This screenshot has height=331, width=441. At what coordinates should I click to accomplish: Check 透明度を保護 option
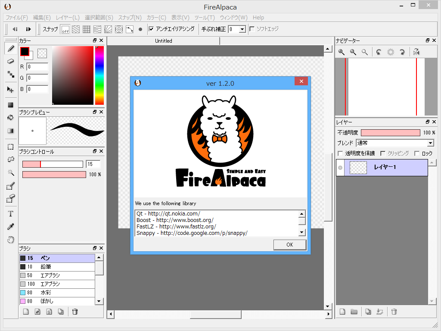(340, 153)
